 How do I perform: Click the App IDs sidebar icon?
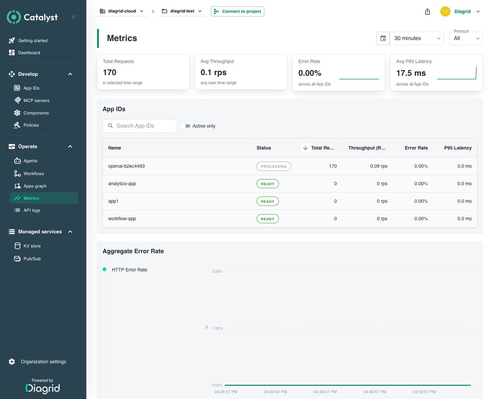click(17, 88)
